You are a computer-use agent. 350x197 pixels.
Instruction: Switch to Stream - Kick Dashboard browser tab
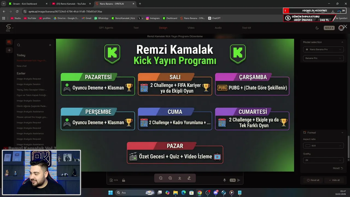[x=28, y=4]
